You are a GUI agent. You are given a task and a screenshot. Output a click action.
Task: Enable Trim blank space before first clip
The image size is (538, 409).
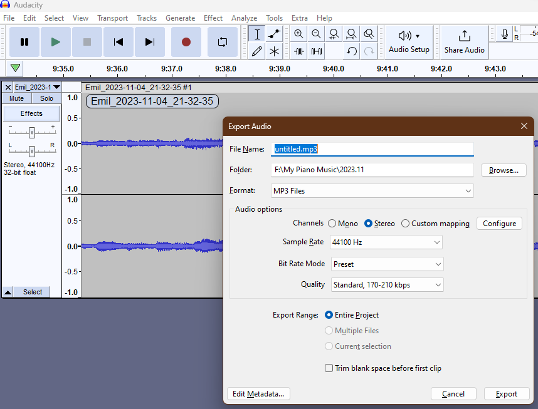click(383, 368)
